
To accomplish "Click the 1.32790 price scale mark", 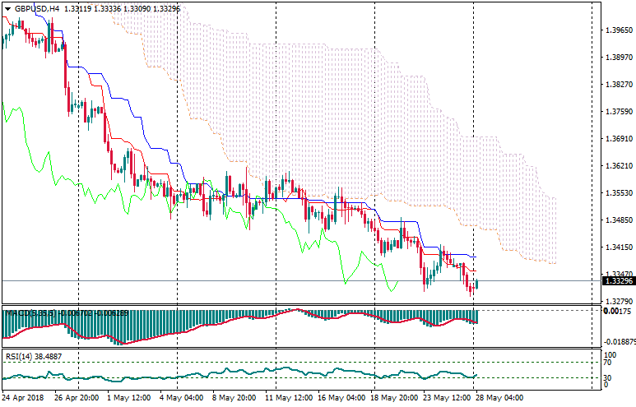I will click(618, 302).
